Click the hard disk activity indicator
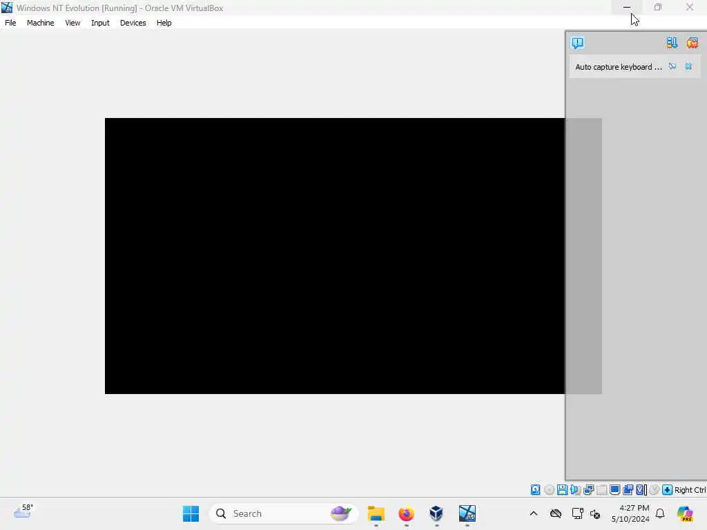The height and width of the screenshot is (530, 707). 535,489
